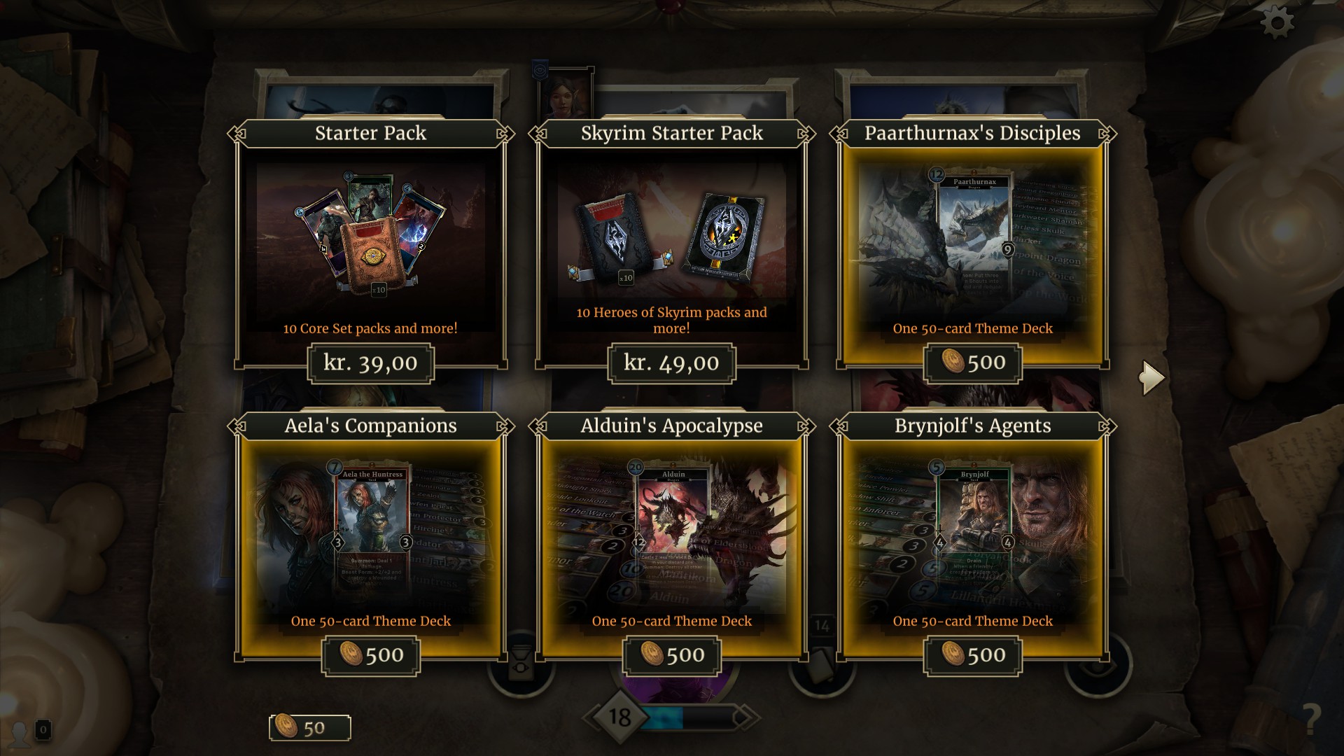Click the level 18 diamond badge
The height and width of the screenshot is (756, 1344).
(619, 717)
